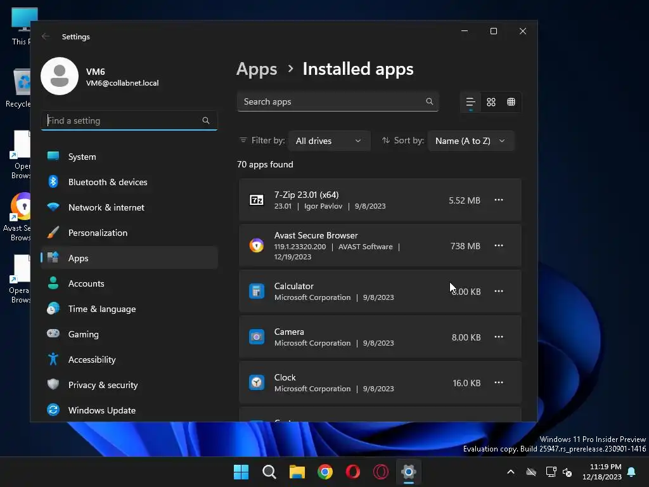Click the '70 apps found' text
This screenshot has width=649, height=487.
[265, 164]
